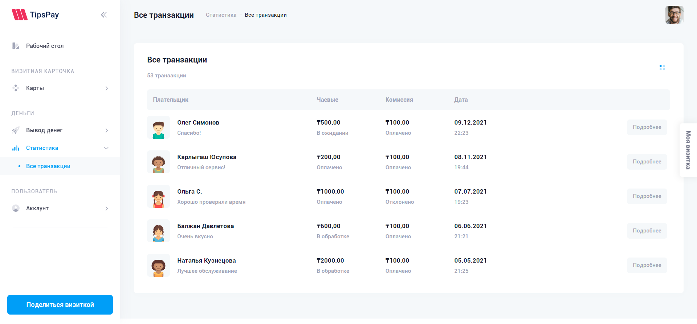Open the four-dot options icon in transactions card

(x=662, y=68)
